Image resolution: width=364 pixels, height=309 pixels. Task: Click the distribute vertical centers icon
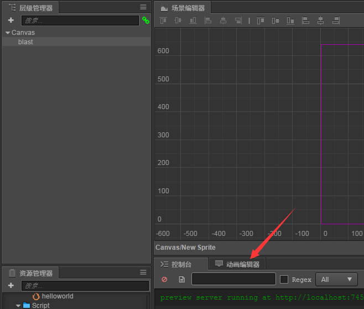pyautogui.click(x=275, y=20)
